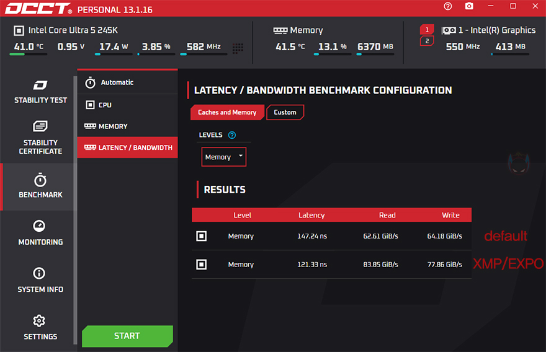This screenshot has height=352, width=546.
Task: Click chip icon in 121.33 ns result row
Action: point(201,265)
